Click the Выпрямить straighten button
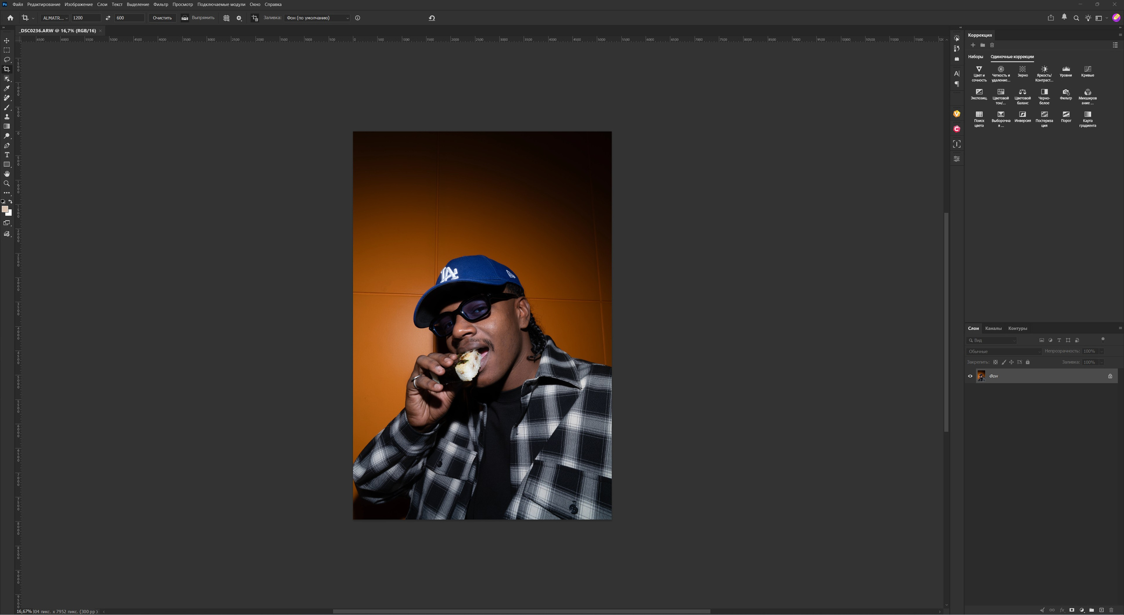Viewport: 1124px width, 615px height. pyautogui.click(x=198, y=18)
